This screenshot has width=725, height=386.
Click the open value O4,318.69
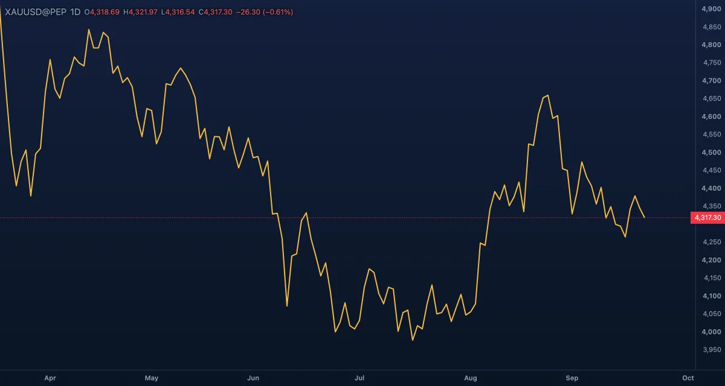(103, 12)
